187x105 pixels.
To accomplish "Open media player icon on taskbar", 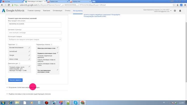I will coord(32,103).
